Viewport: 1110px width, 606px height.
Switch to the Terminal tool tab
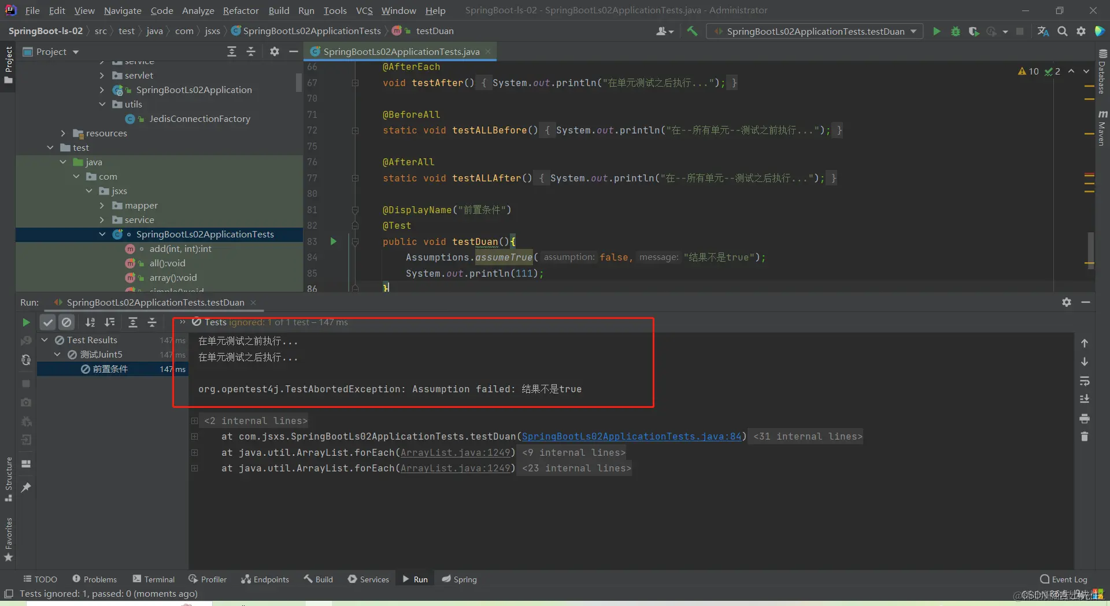(x=153, y=579)
